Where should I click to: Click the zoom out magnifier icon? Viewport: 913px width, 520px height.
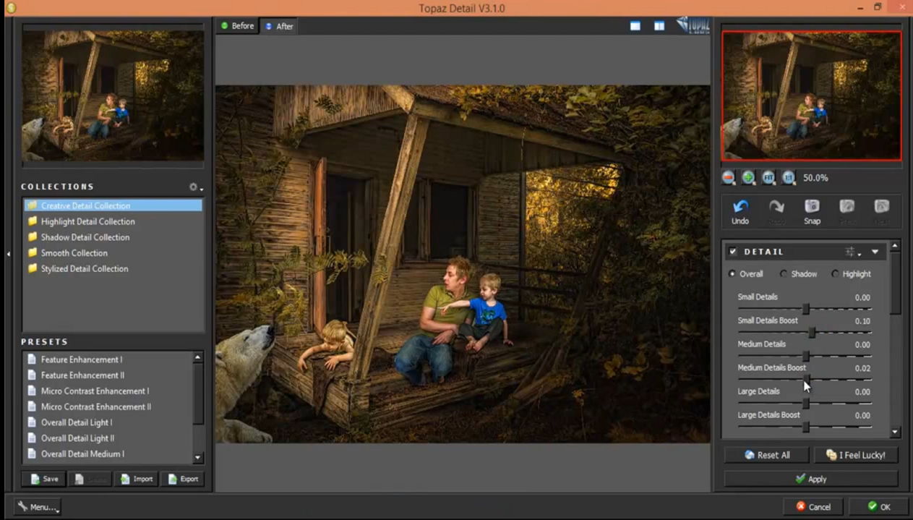(729, 178)
